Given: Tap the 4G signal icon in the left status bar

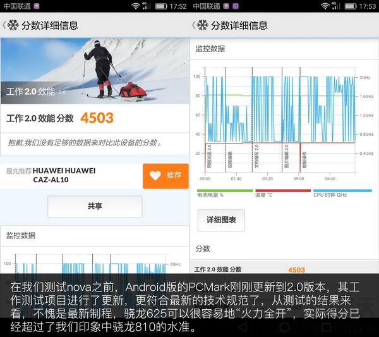Looking at the screenshot, I should point(147,6).
